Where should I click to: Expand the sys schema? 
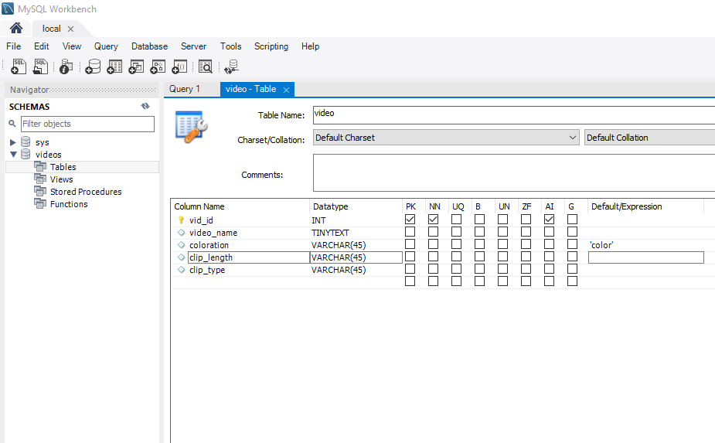point(13,142)
